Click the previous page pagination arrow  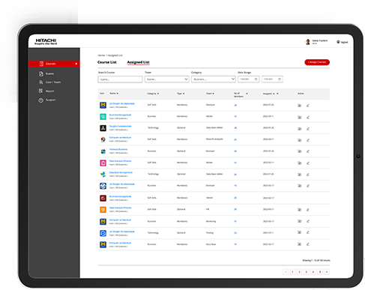286,272
